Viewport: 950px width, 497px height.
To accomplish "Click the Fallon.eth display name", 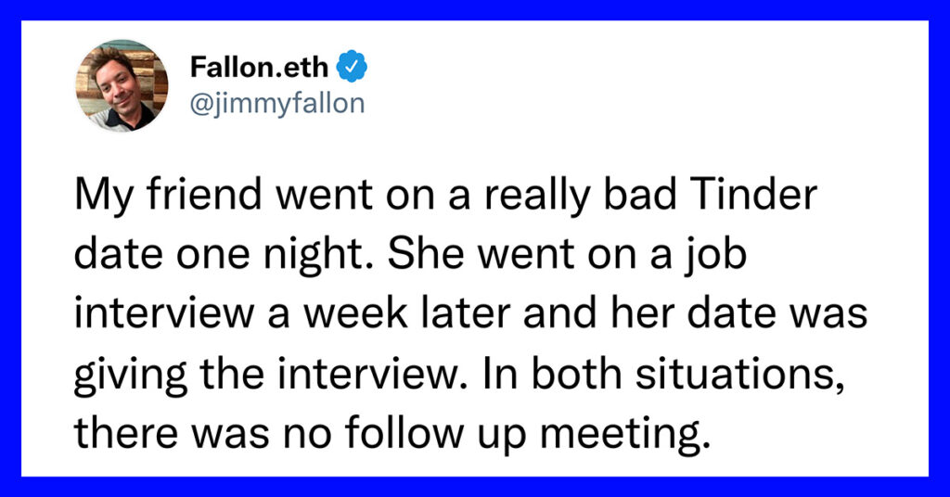I will [259, 67].
